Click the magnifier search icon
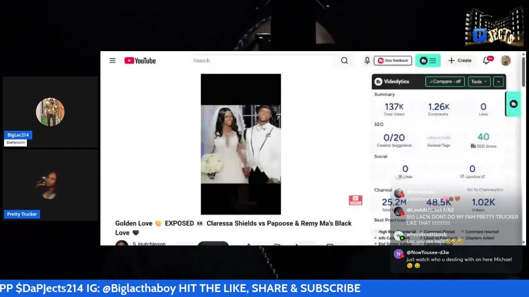529x297 pixels. click(x=344, y=61)
